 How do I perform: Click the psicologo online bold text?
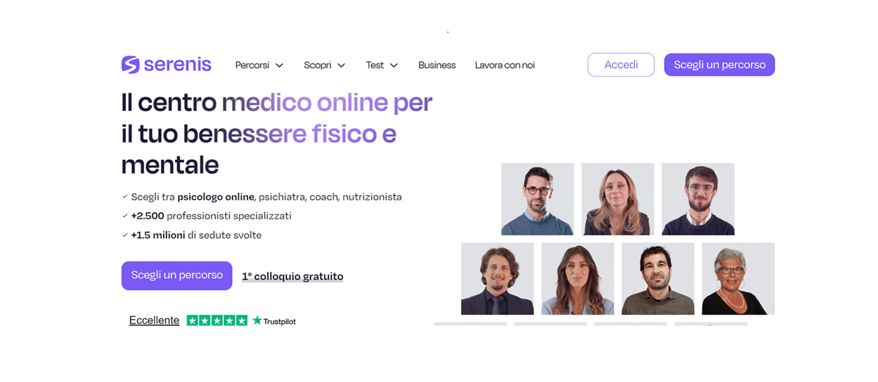pyautogui.click(x=216, y=196)
